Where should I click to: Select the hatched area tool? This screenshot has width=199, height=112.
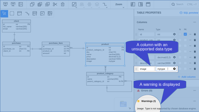coord(50,13)
